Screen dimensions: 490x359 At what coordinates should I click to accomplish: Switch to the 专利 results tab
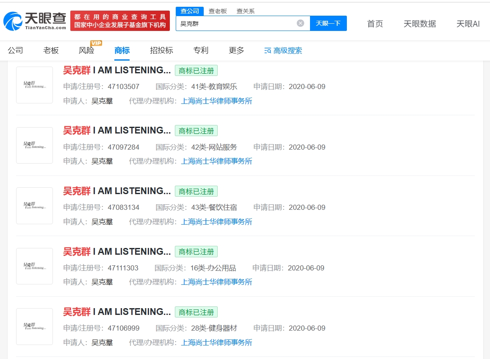pos(201,50)
